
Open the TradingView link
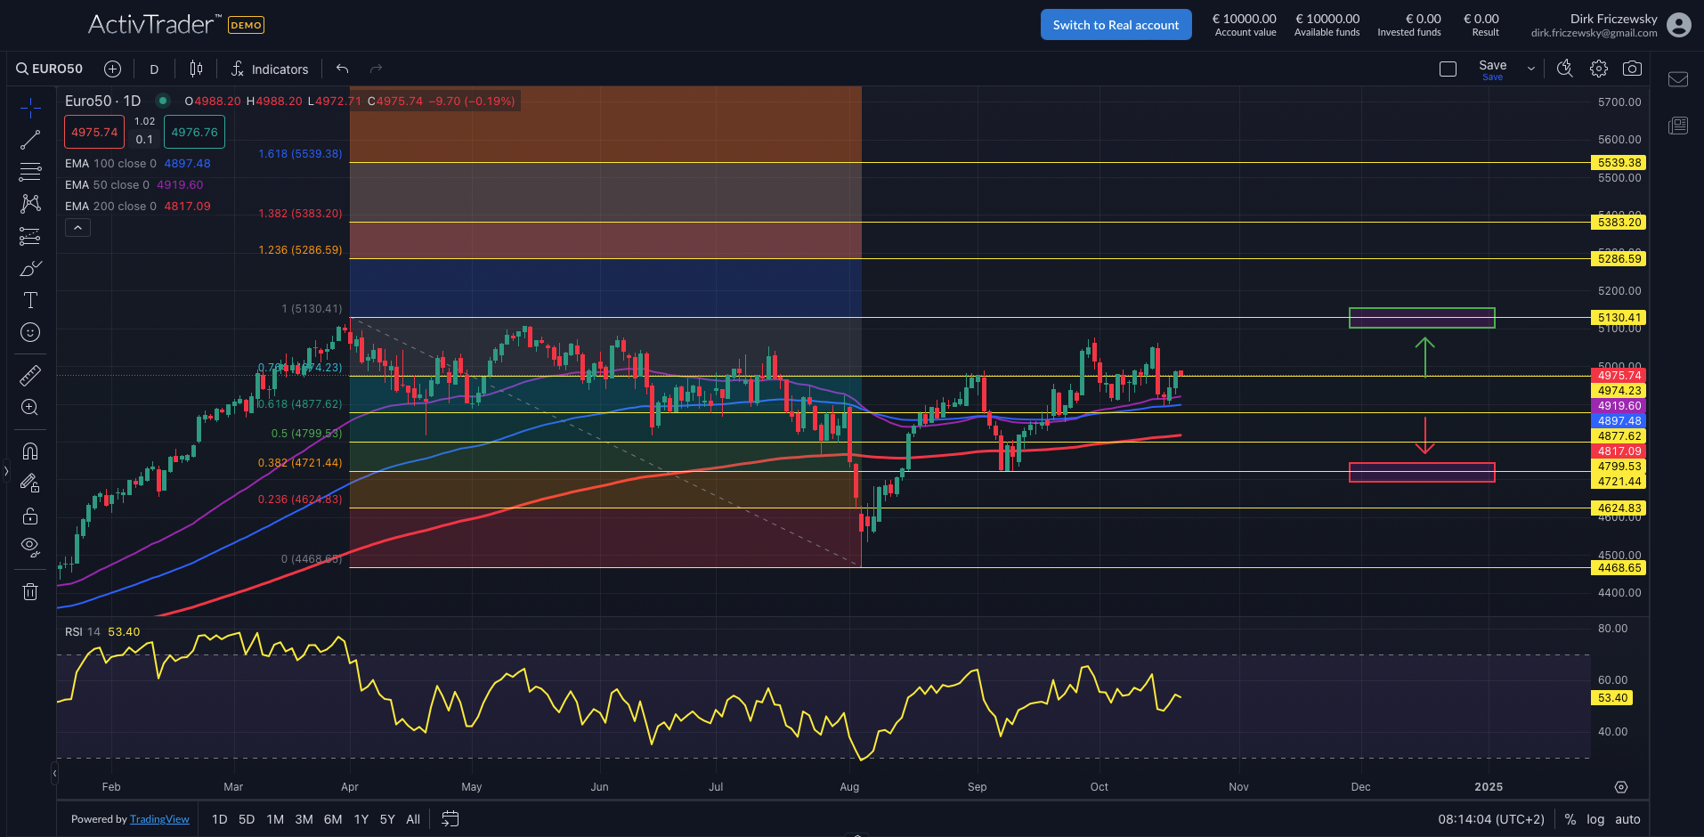(x=159, y=818)
